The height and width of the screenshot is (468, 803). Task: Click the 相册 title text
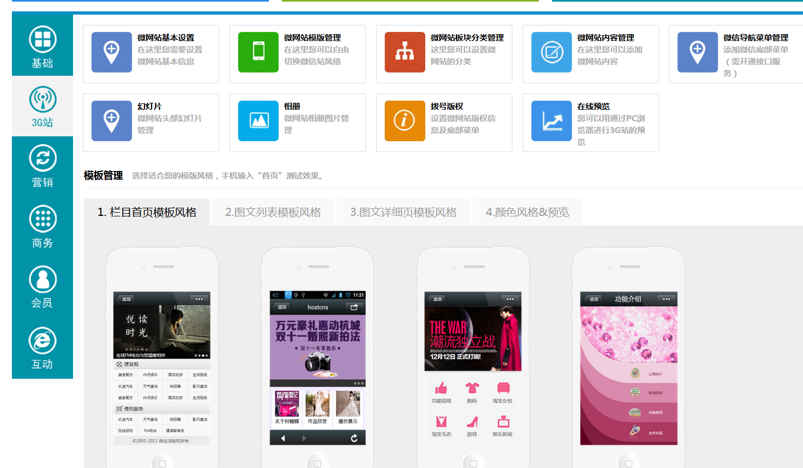292,107
